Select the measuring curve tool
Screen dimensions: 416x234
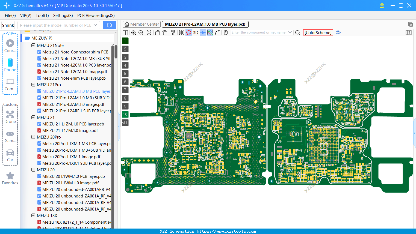tap(217, 32)
